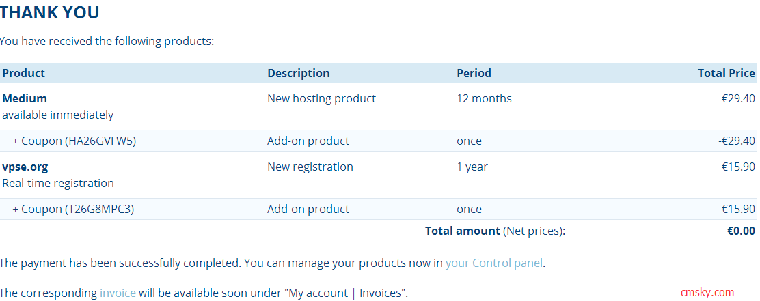This screenshot has width=760, height=301.
Task: Click the cmsky.com watermark text
Action: (707, 292)
